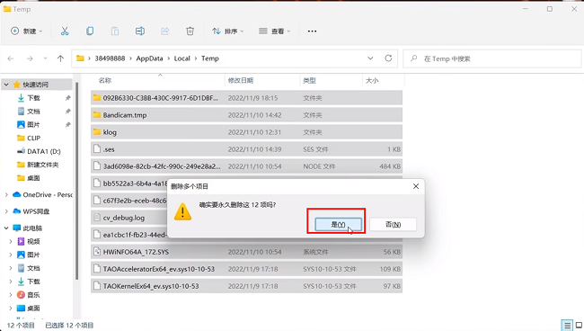Viewport: 584px width, 331px height.
Task: Select 下载 under quick access
Action: tap(33, 98)
